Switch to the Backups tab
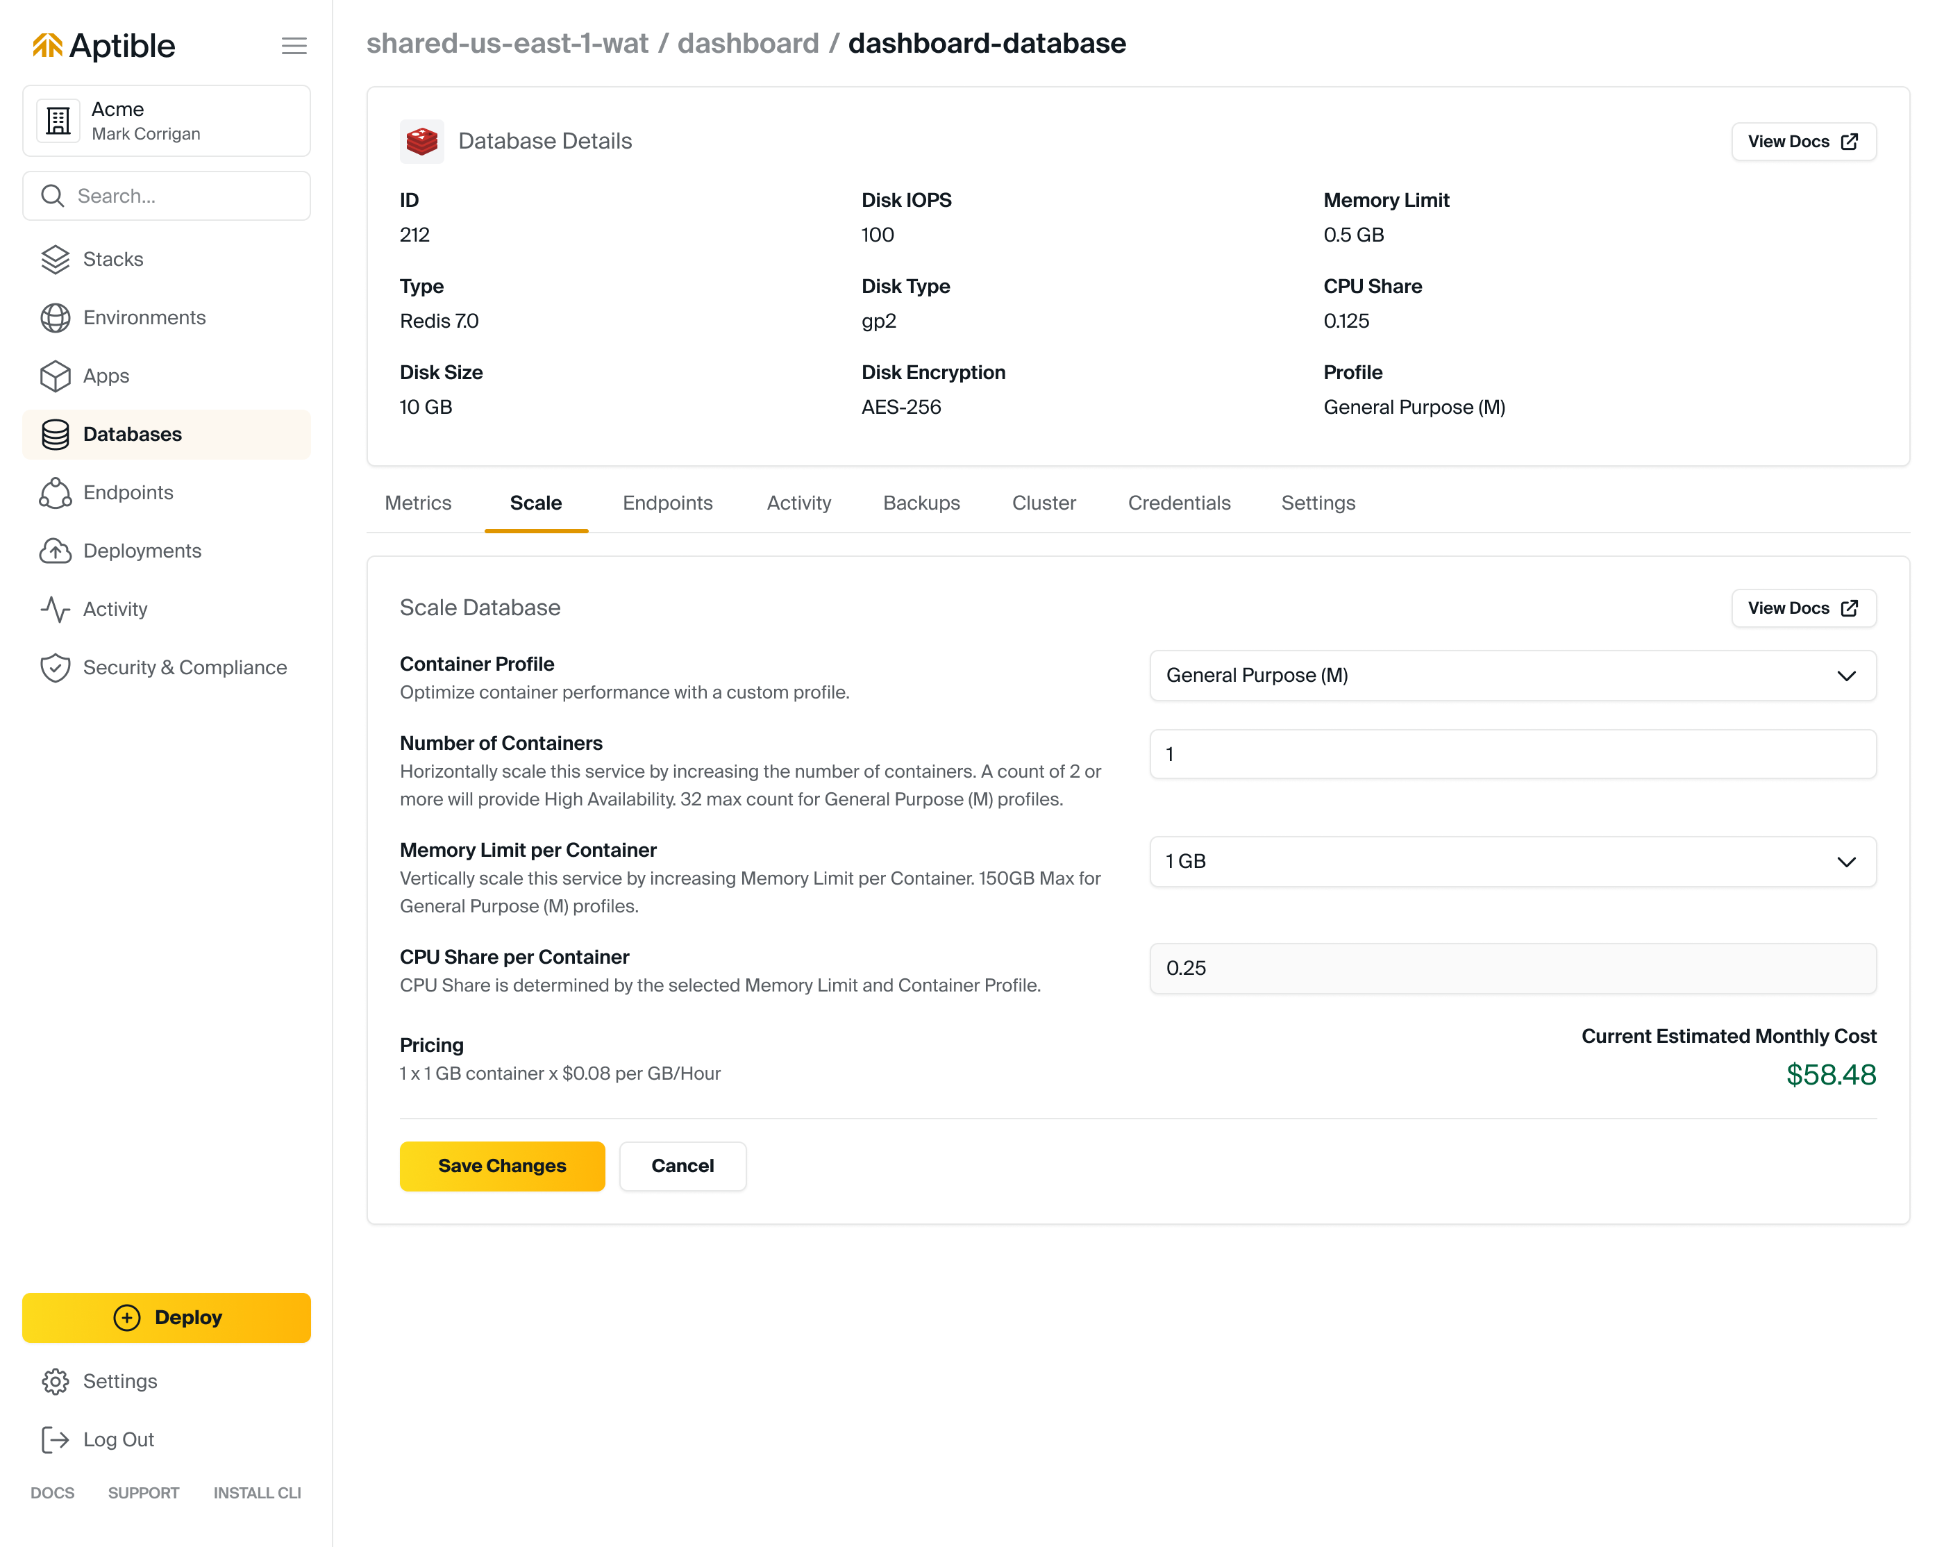Viewport: 1944px width, 1547px height. (921, 503)
